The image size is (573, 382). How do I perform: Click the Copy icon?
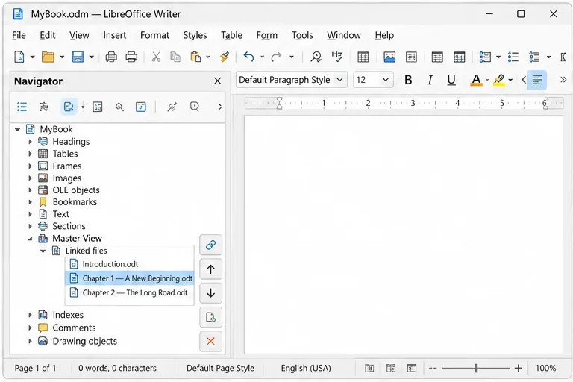click(x=175, y=57)
